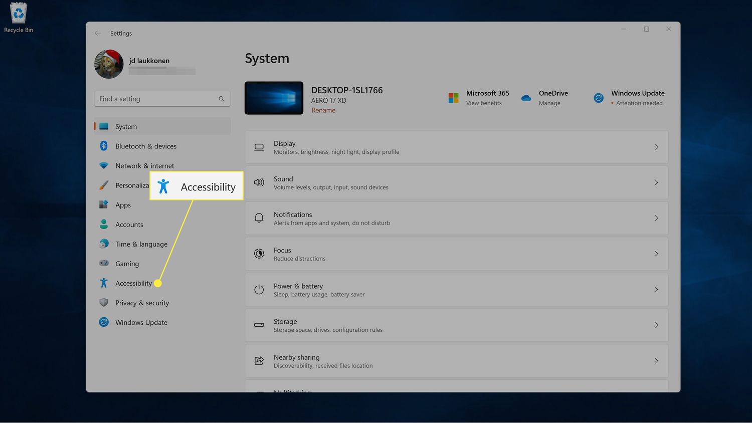This screenshot has height=423, width=752.
Task: Select System in the sidebar
Action: (x=162, y=126)
